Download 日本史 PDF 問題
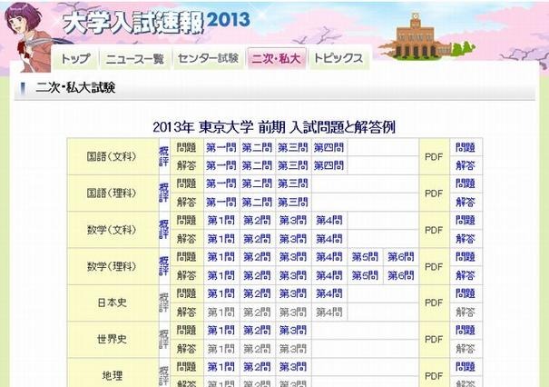Viewport: 549px width, 387px height. tap(466, 293)
